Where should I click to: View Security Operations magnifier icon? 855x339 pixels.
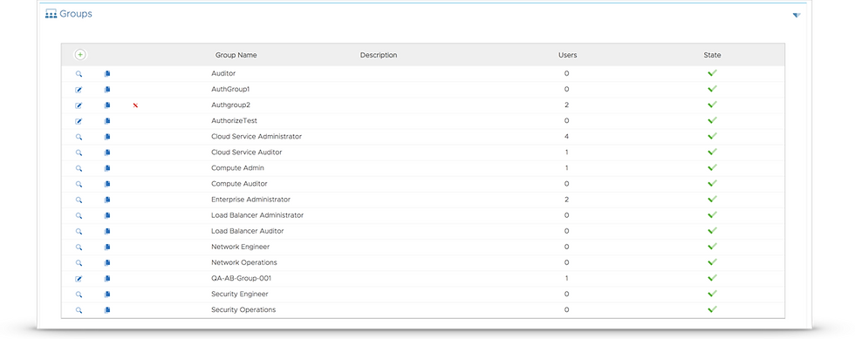[x=79, y=310]
